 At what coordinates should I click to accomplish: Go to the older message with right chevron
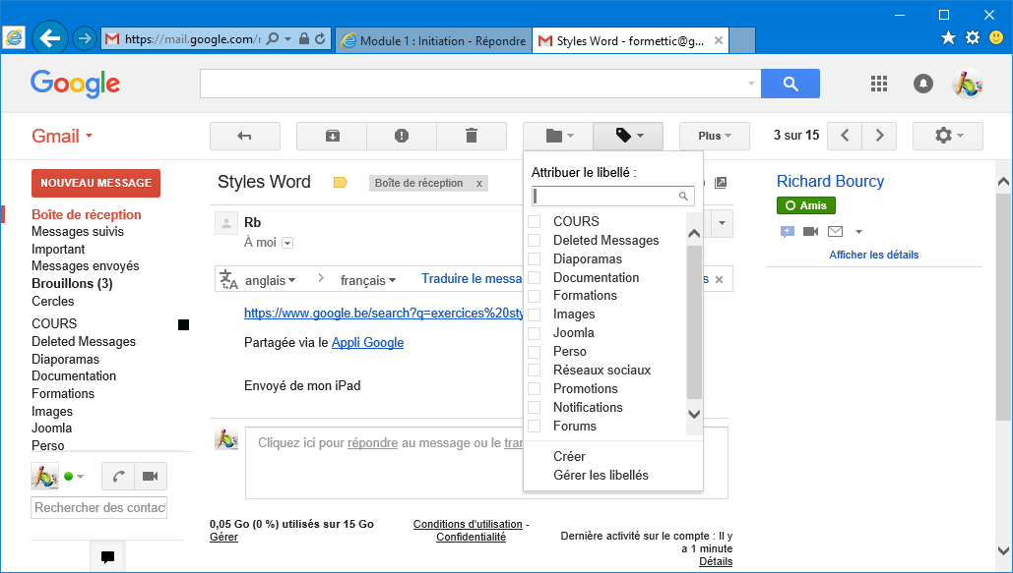pos(879,136)
